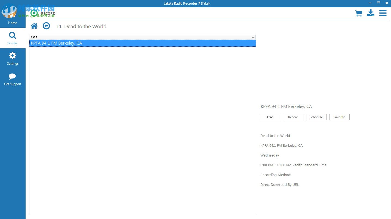Click the RECORD button icon
Image resolution: width=391 pixels, height=219 pixels.
(34, 13)
